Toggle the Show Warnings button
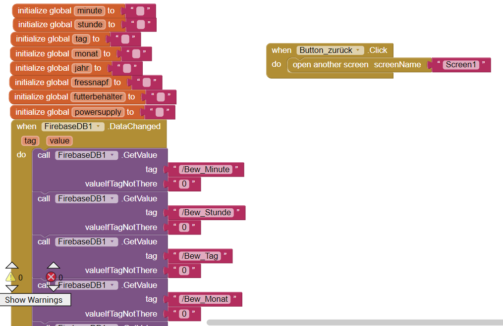The image size is (503, 326). [x=34, y=300]
